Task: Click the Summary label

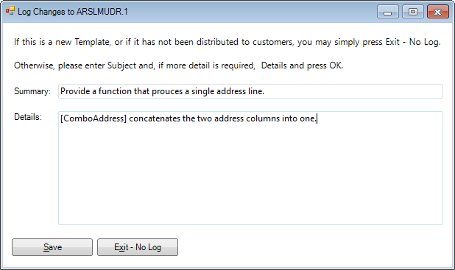Action: coord(32,91)
